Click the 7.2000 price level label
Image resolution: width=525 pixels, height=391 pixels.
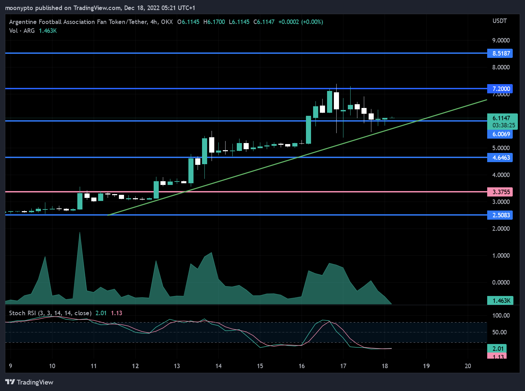coord(500,89)
